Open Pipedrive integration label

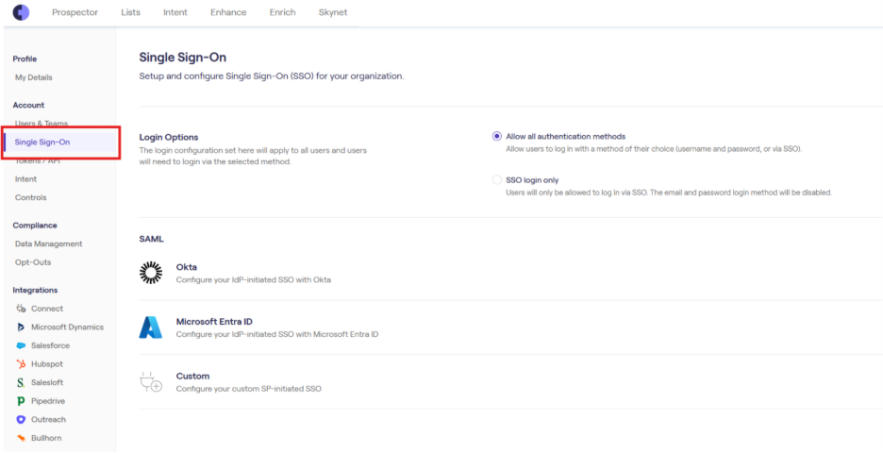click(x=48, y=401)
